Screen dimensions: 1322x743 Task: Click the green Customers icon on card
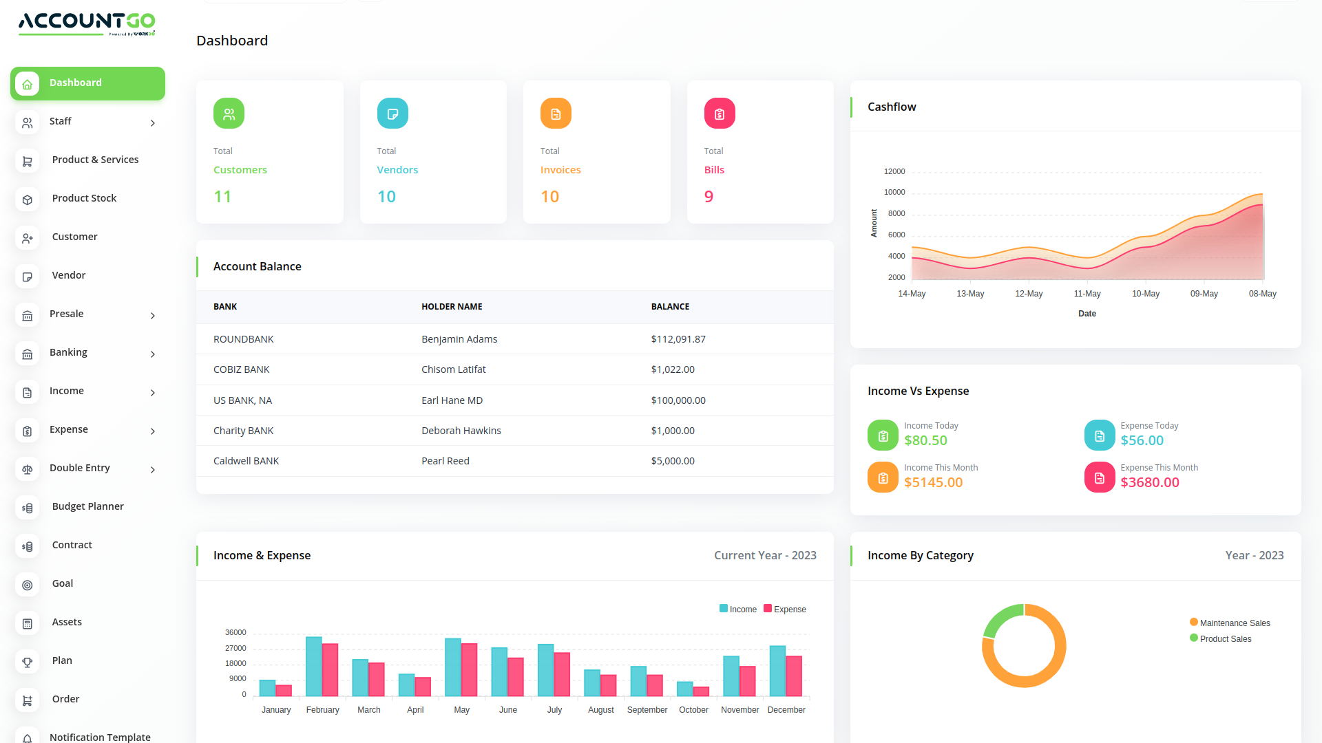[x=229, y=114]
